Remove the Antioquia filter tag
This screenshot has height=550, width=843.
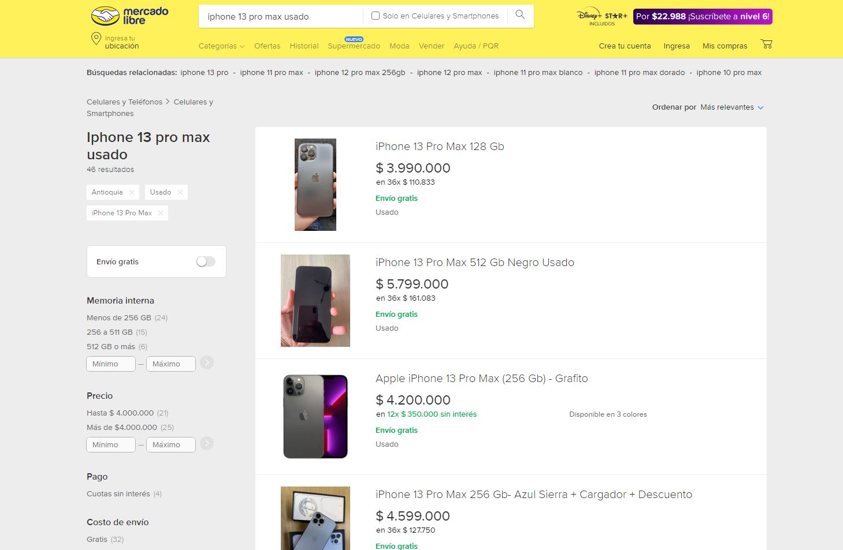click(132, 192)
